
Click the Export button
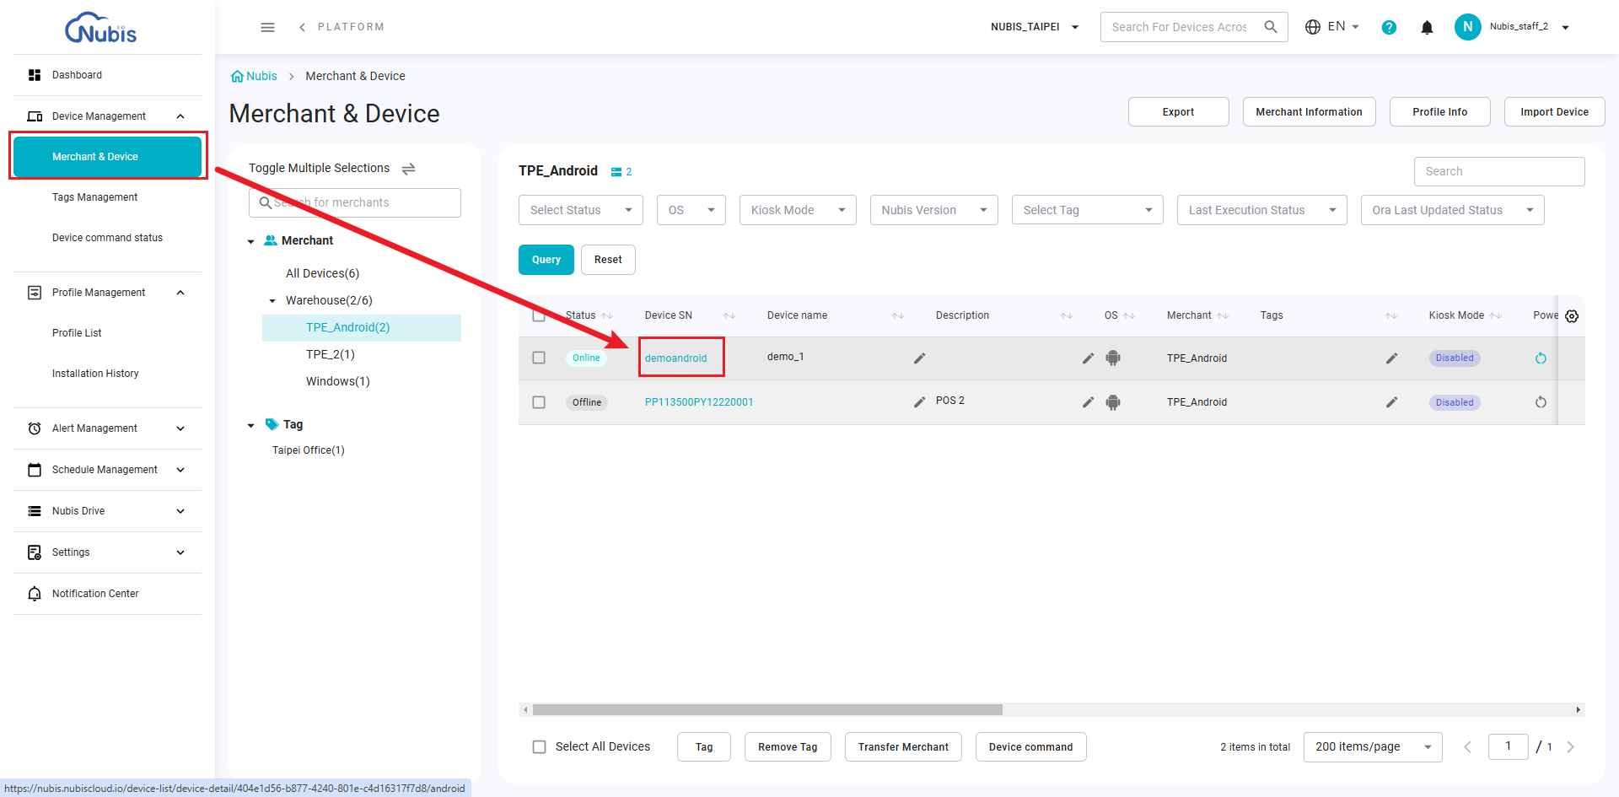point(1178,112)
